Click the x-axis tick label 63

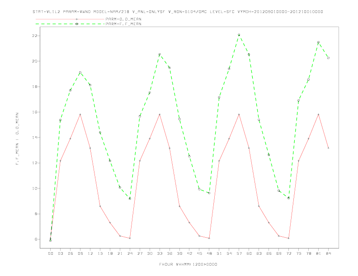pyautogui.click(x=259, y=253)
